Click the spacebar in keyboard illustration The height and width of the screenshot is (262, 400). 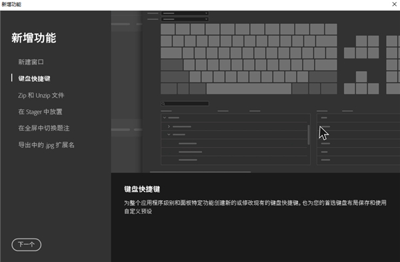click(x=249, y=89)
